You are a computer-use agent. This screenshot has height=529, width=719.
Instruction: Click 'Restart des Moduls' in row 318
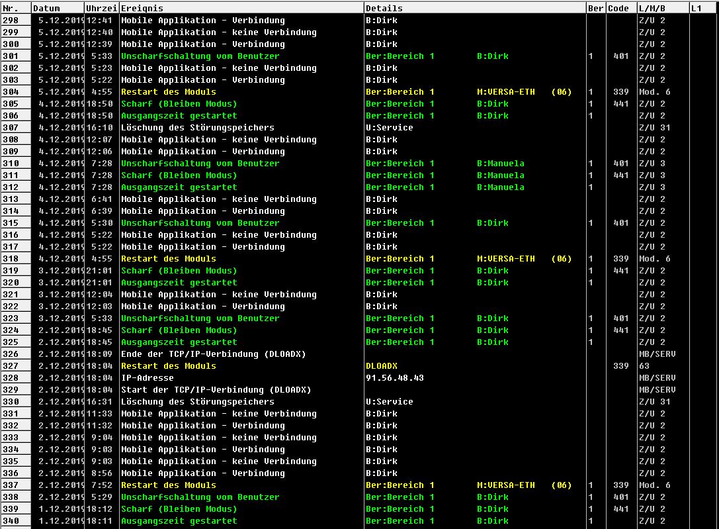(168, 258)
